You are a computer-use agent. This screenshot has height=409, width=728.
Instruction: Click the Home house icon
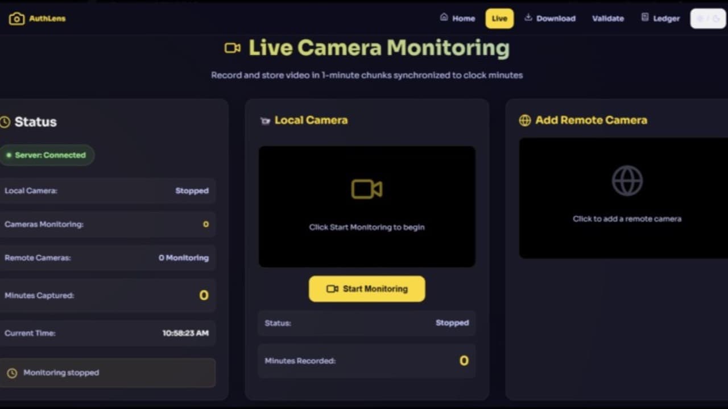[x=444, y=18]
